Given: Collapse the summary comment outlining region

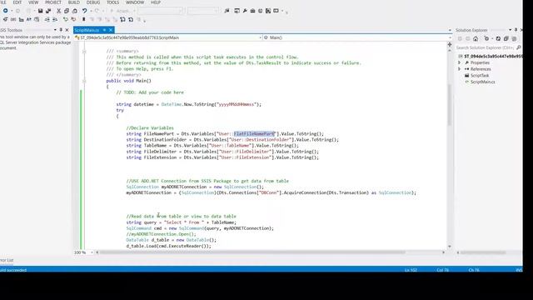Looking at the screenshot, I should pos(84,52).
